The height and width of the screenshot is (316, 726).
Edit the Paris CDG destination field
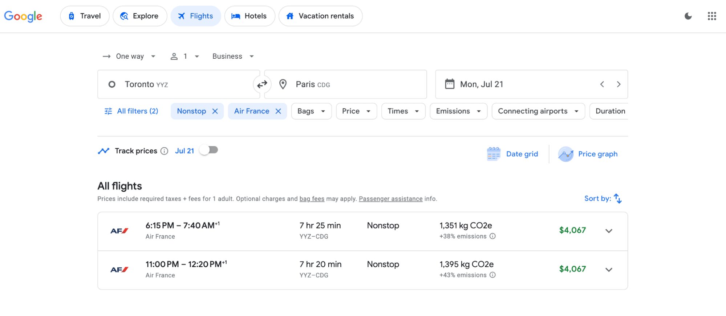click(x=345, y=84)
